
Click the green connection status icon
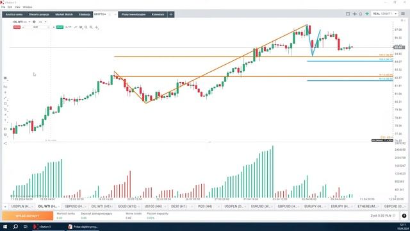click(367, 14)
